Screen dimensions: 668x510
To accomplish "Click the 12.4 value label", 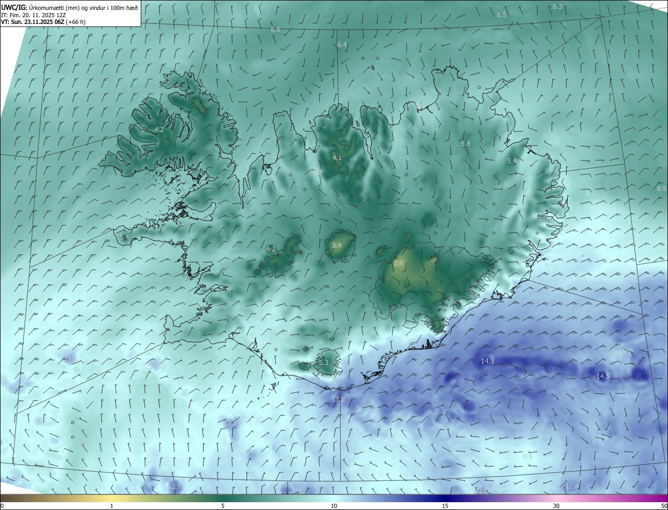I will point(572,487).
